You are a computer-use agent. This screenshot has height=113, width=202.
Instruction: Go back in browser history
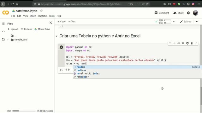(x=3, y=4)
